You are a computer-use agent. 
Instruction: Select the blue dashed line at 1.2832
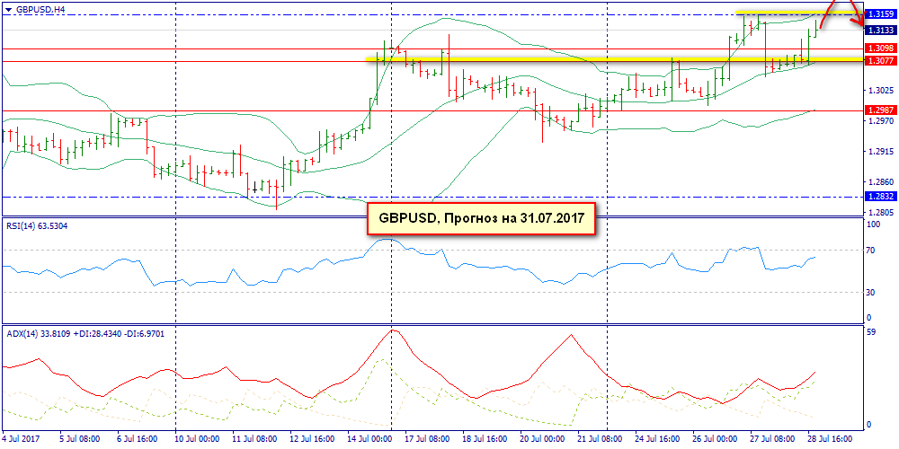[x=432, y=197]
